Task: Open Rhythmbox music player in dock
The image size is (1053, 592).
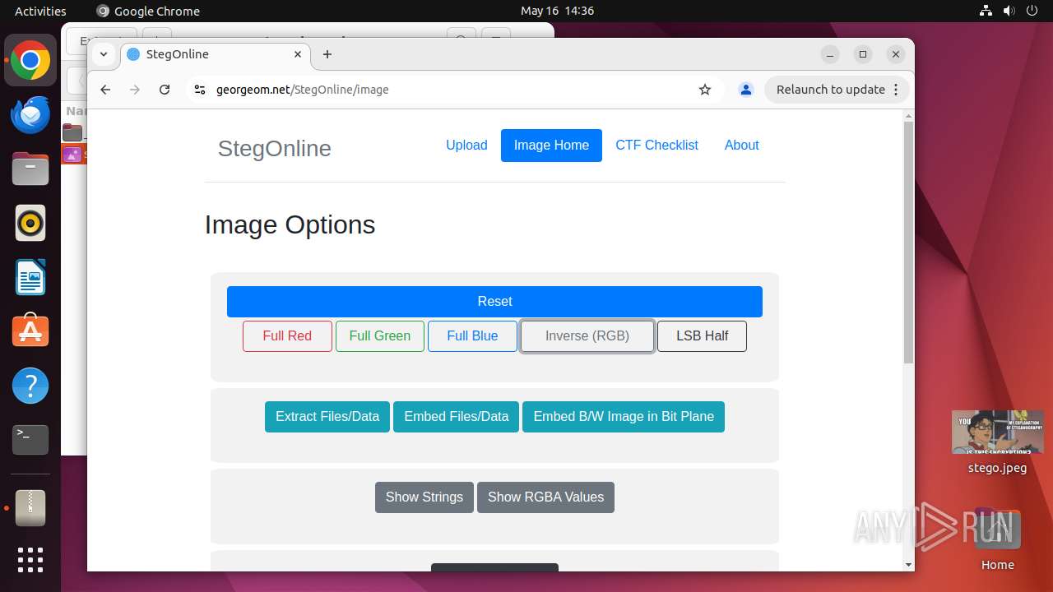Action: tap(30, 223)
